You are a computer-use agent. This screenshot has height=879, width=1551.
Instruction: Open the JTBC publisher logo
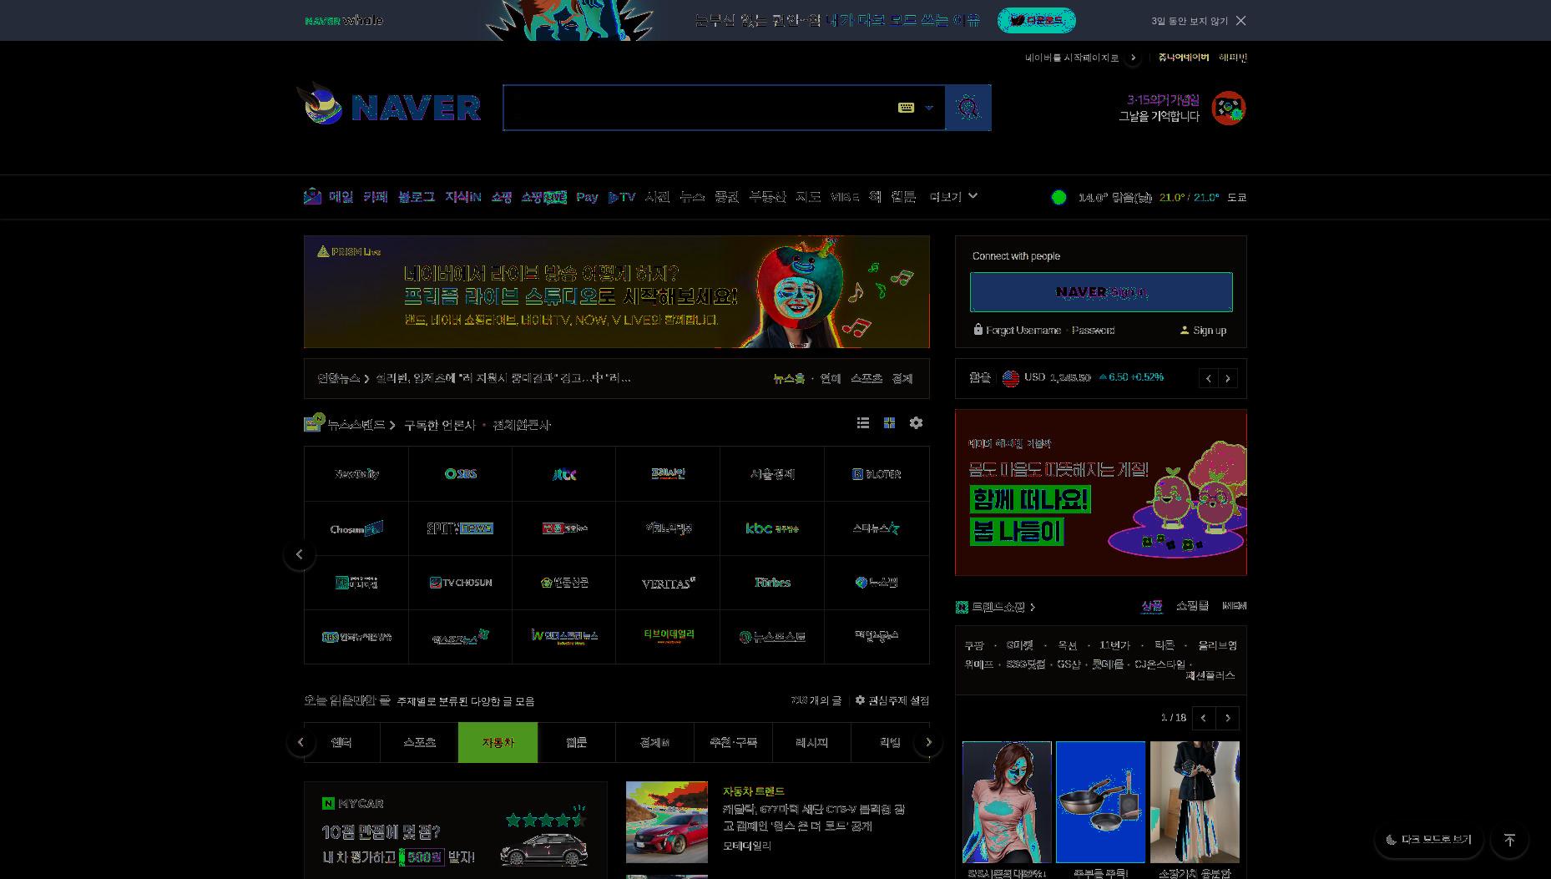(x=564, y=474)
